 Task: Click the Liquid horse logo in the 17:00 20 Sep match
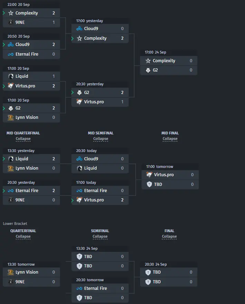(11, 76)
